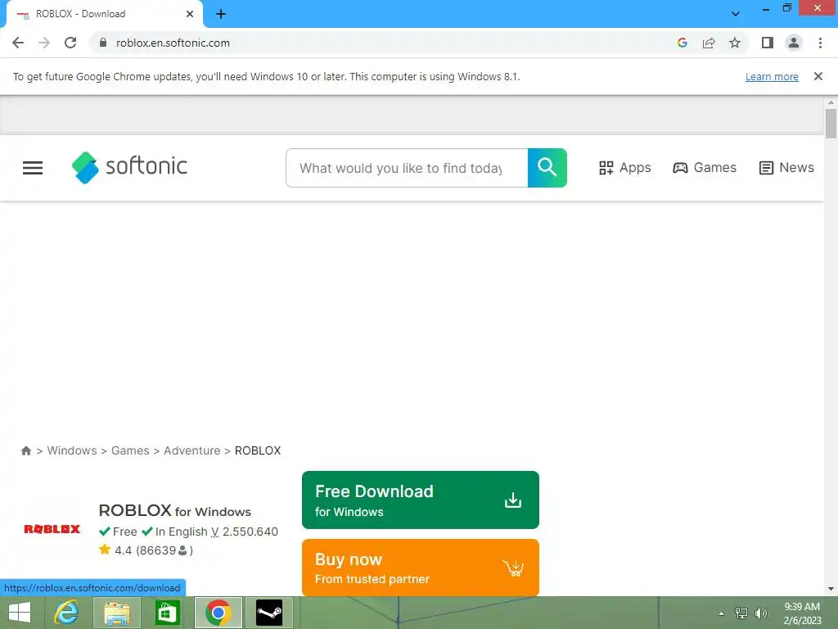Open the Windows Store taskbar icon

click(167, 613)
